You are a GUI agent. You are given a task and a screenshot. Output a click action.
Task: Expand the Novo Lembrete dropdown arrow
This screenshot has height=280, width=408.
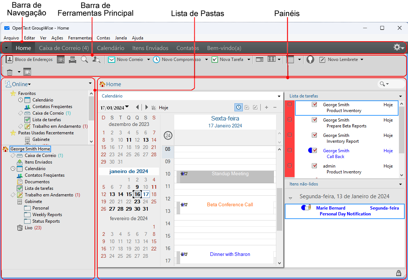point(361,60)
